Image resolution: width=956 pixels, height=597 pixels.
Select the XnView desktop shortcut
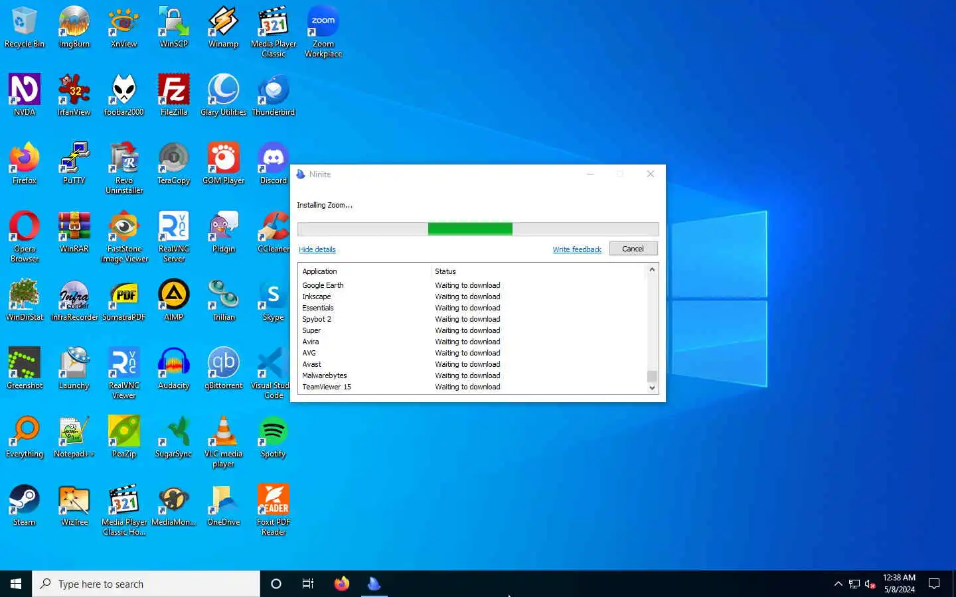pos(123,27)
